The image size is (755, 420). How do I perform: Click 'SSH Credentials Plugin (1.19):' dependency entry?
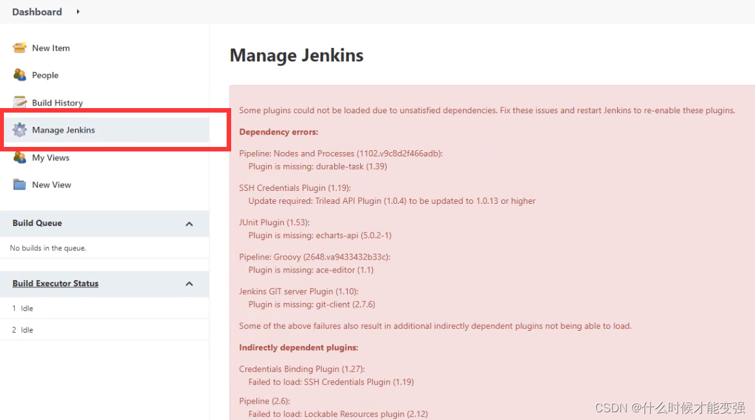pyautogui.click(x=295, y=188)
